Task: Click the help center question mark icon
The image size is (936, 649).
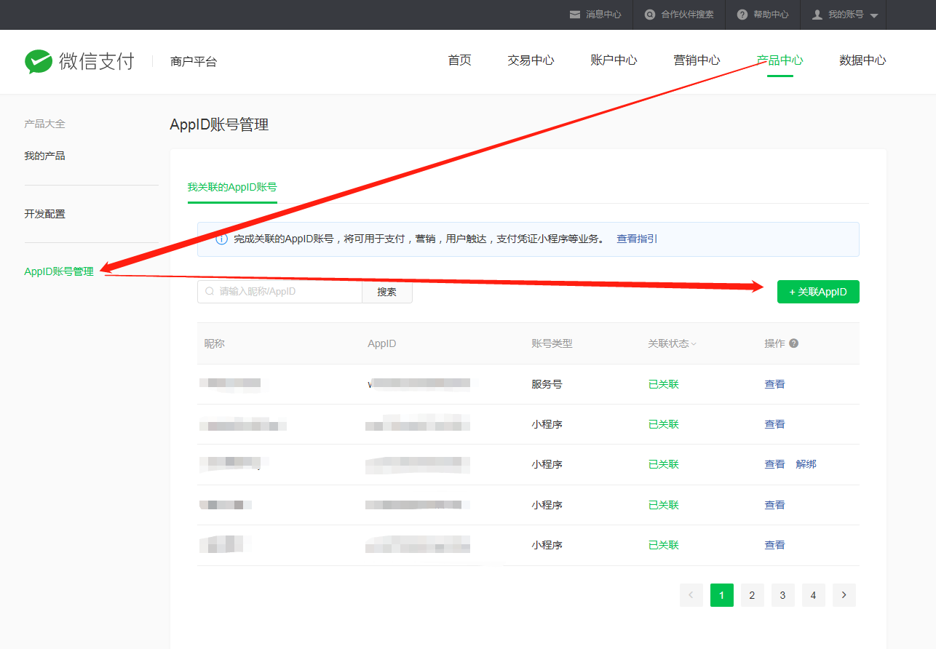Action: click(x=742, y=15)
